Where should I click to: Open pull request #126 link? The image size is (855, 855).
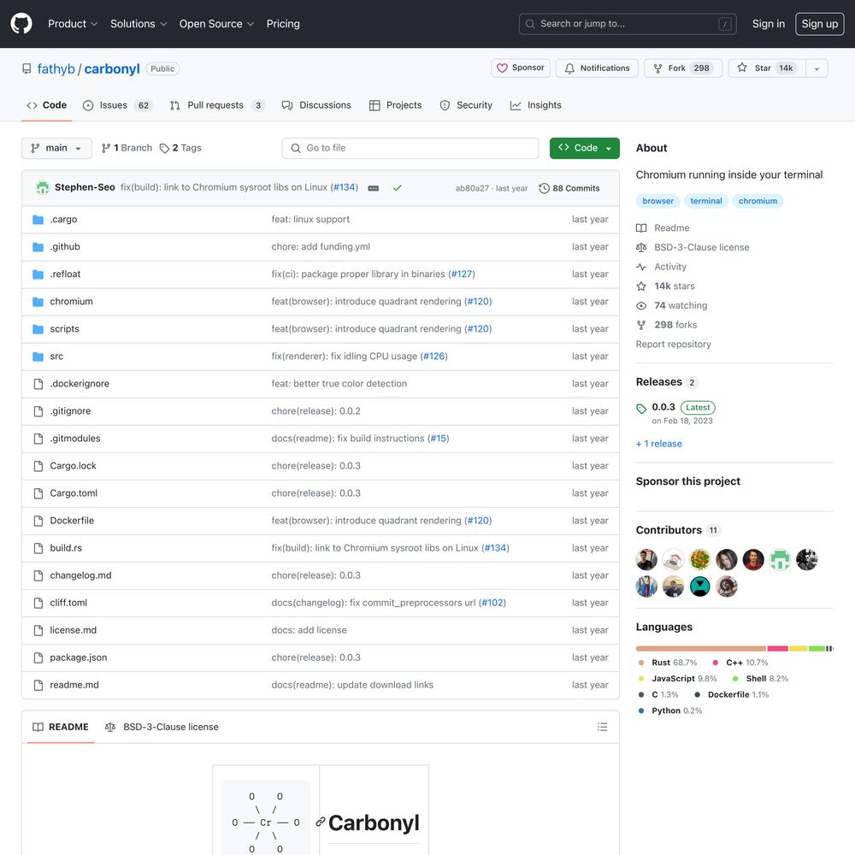[x=434, y=356]
